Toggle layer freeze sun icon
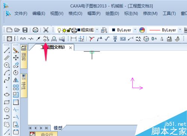187x136 pixels. (x=64, y=30)
